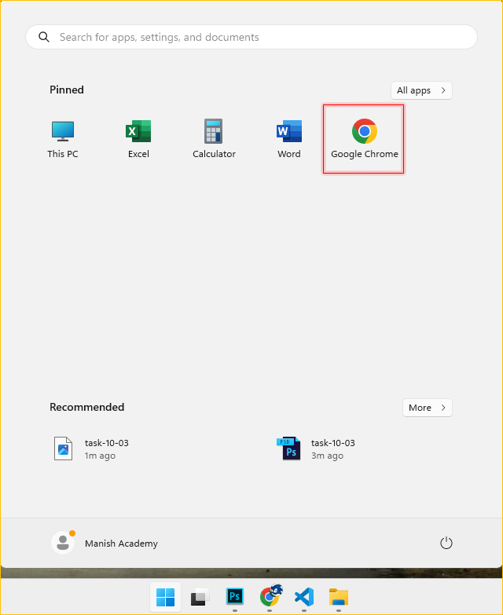Open Task View from the taskbar
The image size is (503, 615).
click(x=200, y=598)
